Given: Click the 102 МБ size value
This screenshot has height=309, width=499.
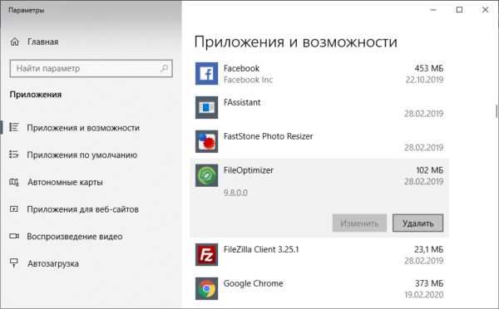Looking at the screenshot, I should pos(430,170).
